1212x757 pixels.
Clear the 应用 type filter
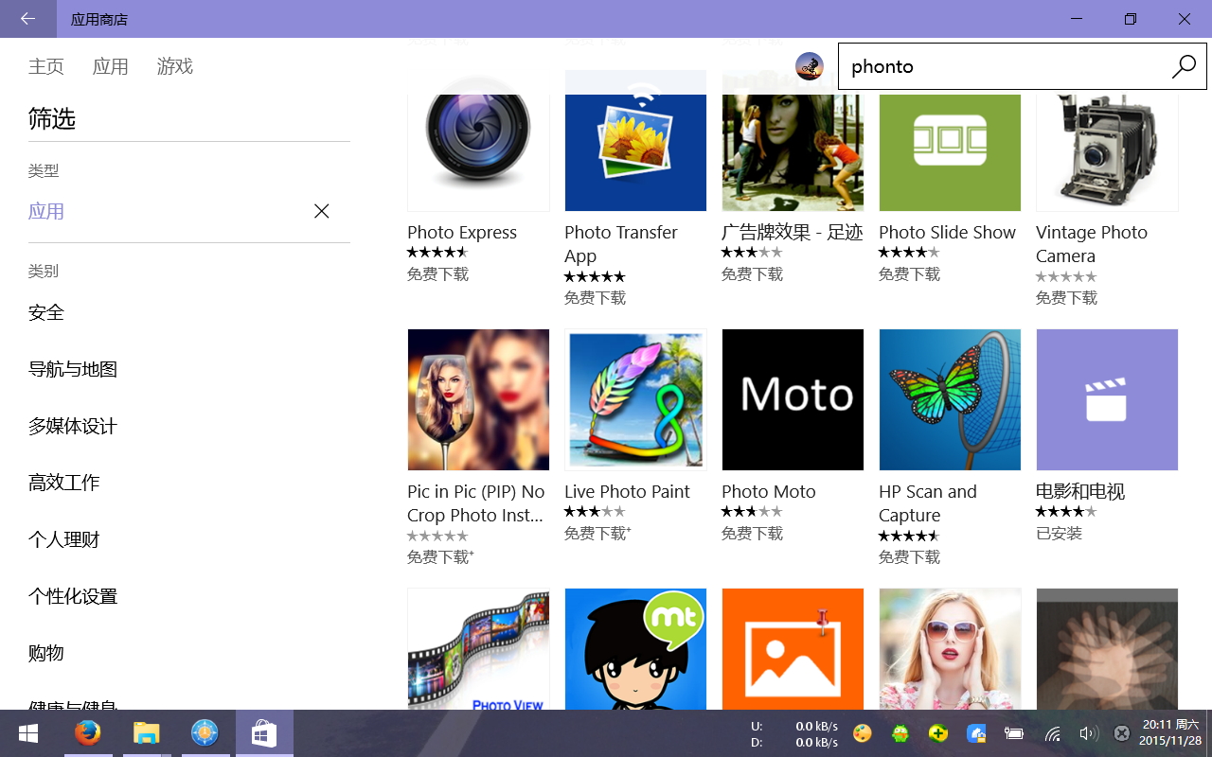322,211
